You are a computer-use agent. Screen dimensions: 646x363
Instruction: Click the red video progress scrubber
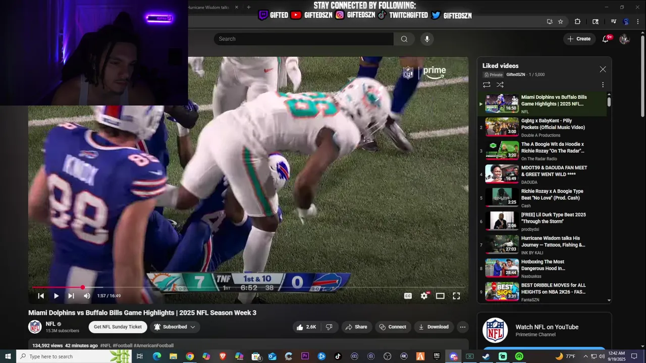[83, 287]
